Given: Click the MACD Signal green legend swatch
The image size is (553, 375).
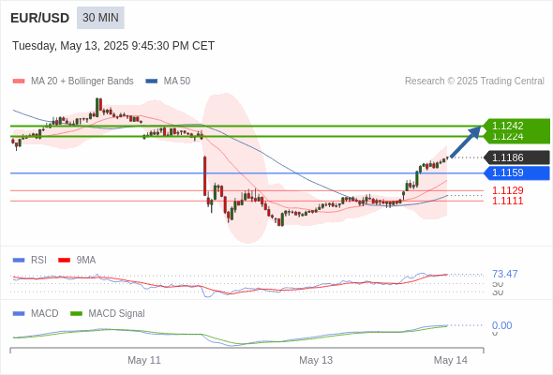Looking at the screenshot, I should click(76, 313).
